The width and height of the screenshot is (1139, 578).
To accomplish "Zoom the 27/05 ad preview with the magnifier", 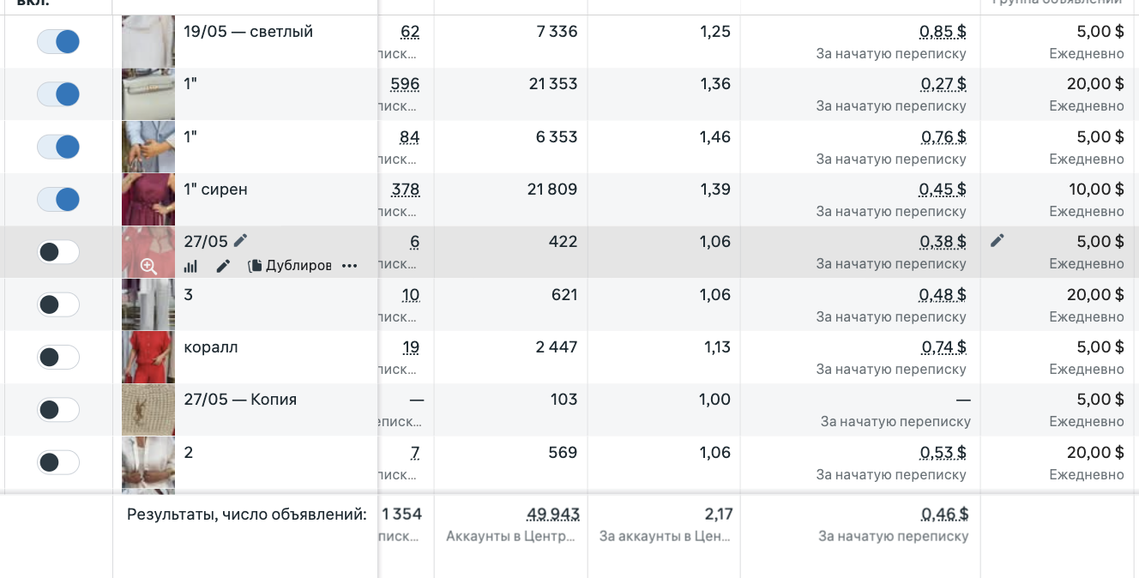I will click(149, 266).
